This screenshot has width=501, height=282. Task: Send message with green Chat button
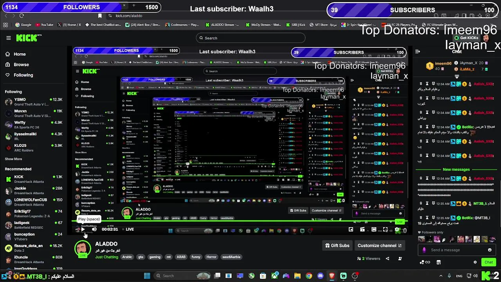(x=488, y=262)
